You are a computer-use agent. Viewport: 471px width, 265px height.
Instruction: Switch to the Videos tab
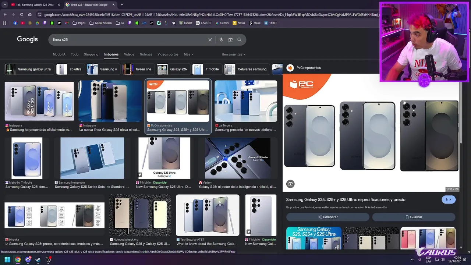(x=129, y=54)
